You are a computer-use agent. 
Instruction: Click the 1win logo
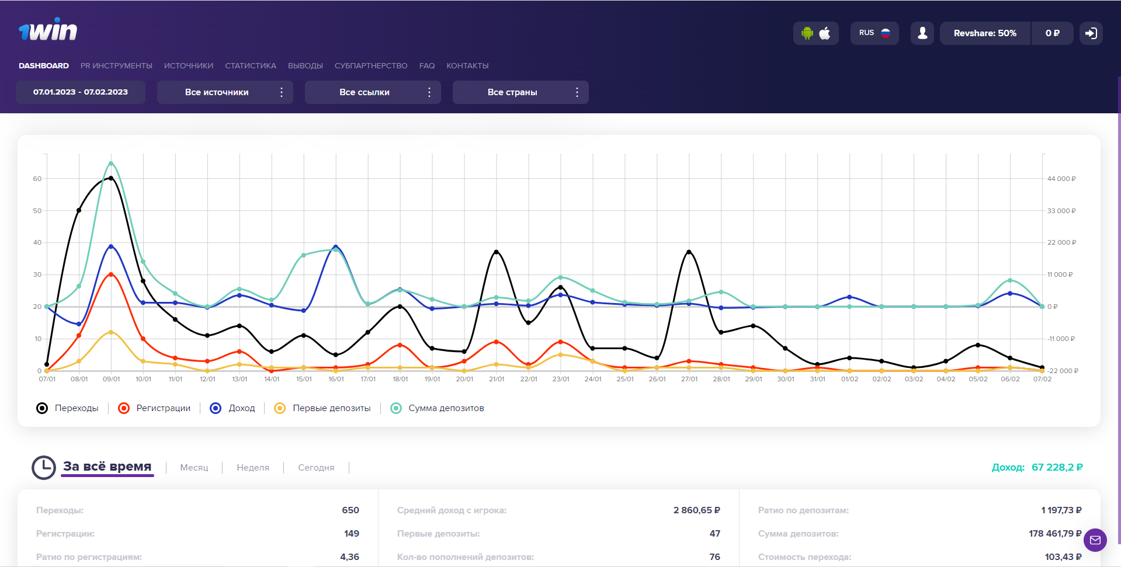tap(48, 29)
